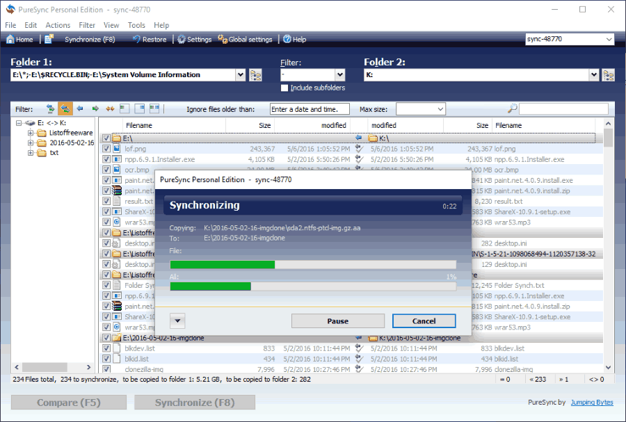626x422 pixels.
Task: Uncheck the lof.png checkbox
Action: pos(106,149)
